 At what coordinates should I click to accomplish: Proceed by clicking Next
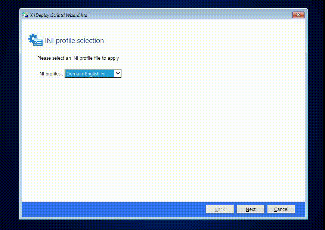[x=250, y=209]
